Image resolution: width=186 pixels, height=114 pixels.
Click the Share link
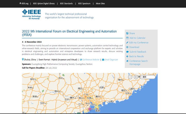click(x=132, y=33)
